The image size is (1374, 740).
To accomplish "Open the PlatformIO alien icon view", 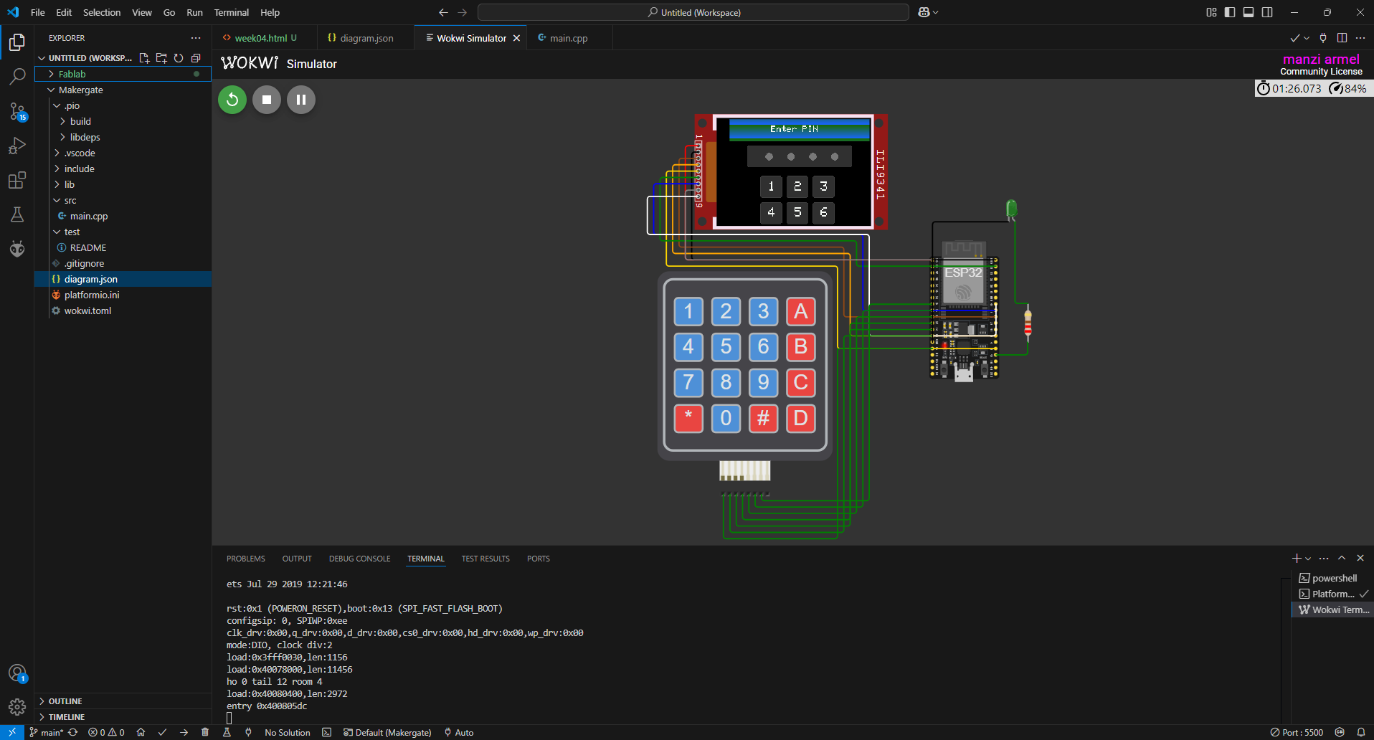I will click(17, 249).
